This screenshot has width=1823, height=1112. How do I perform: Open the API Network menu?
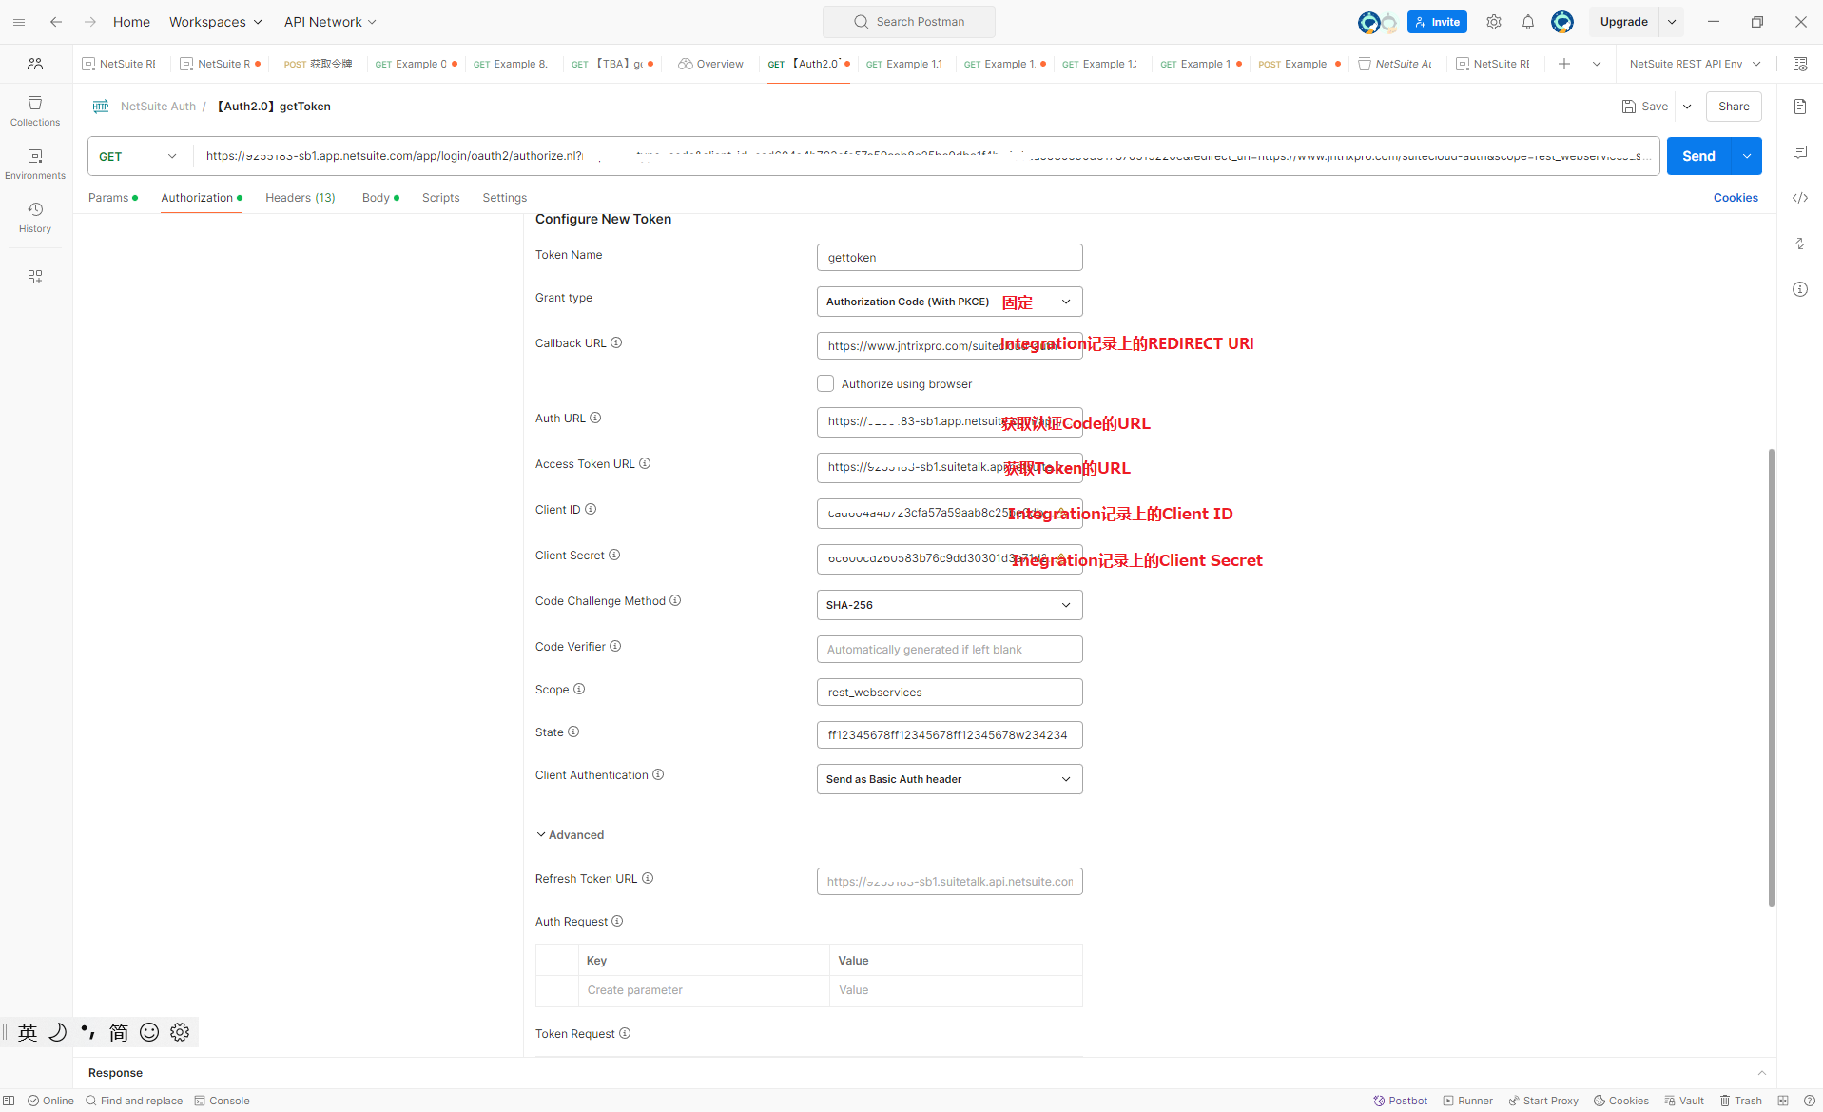coord(330,22)
